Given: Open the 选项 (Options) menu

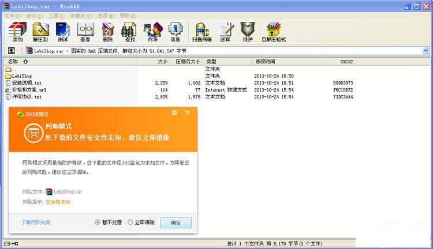Looking at the screenshot, I should coord(106,16).
